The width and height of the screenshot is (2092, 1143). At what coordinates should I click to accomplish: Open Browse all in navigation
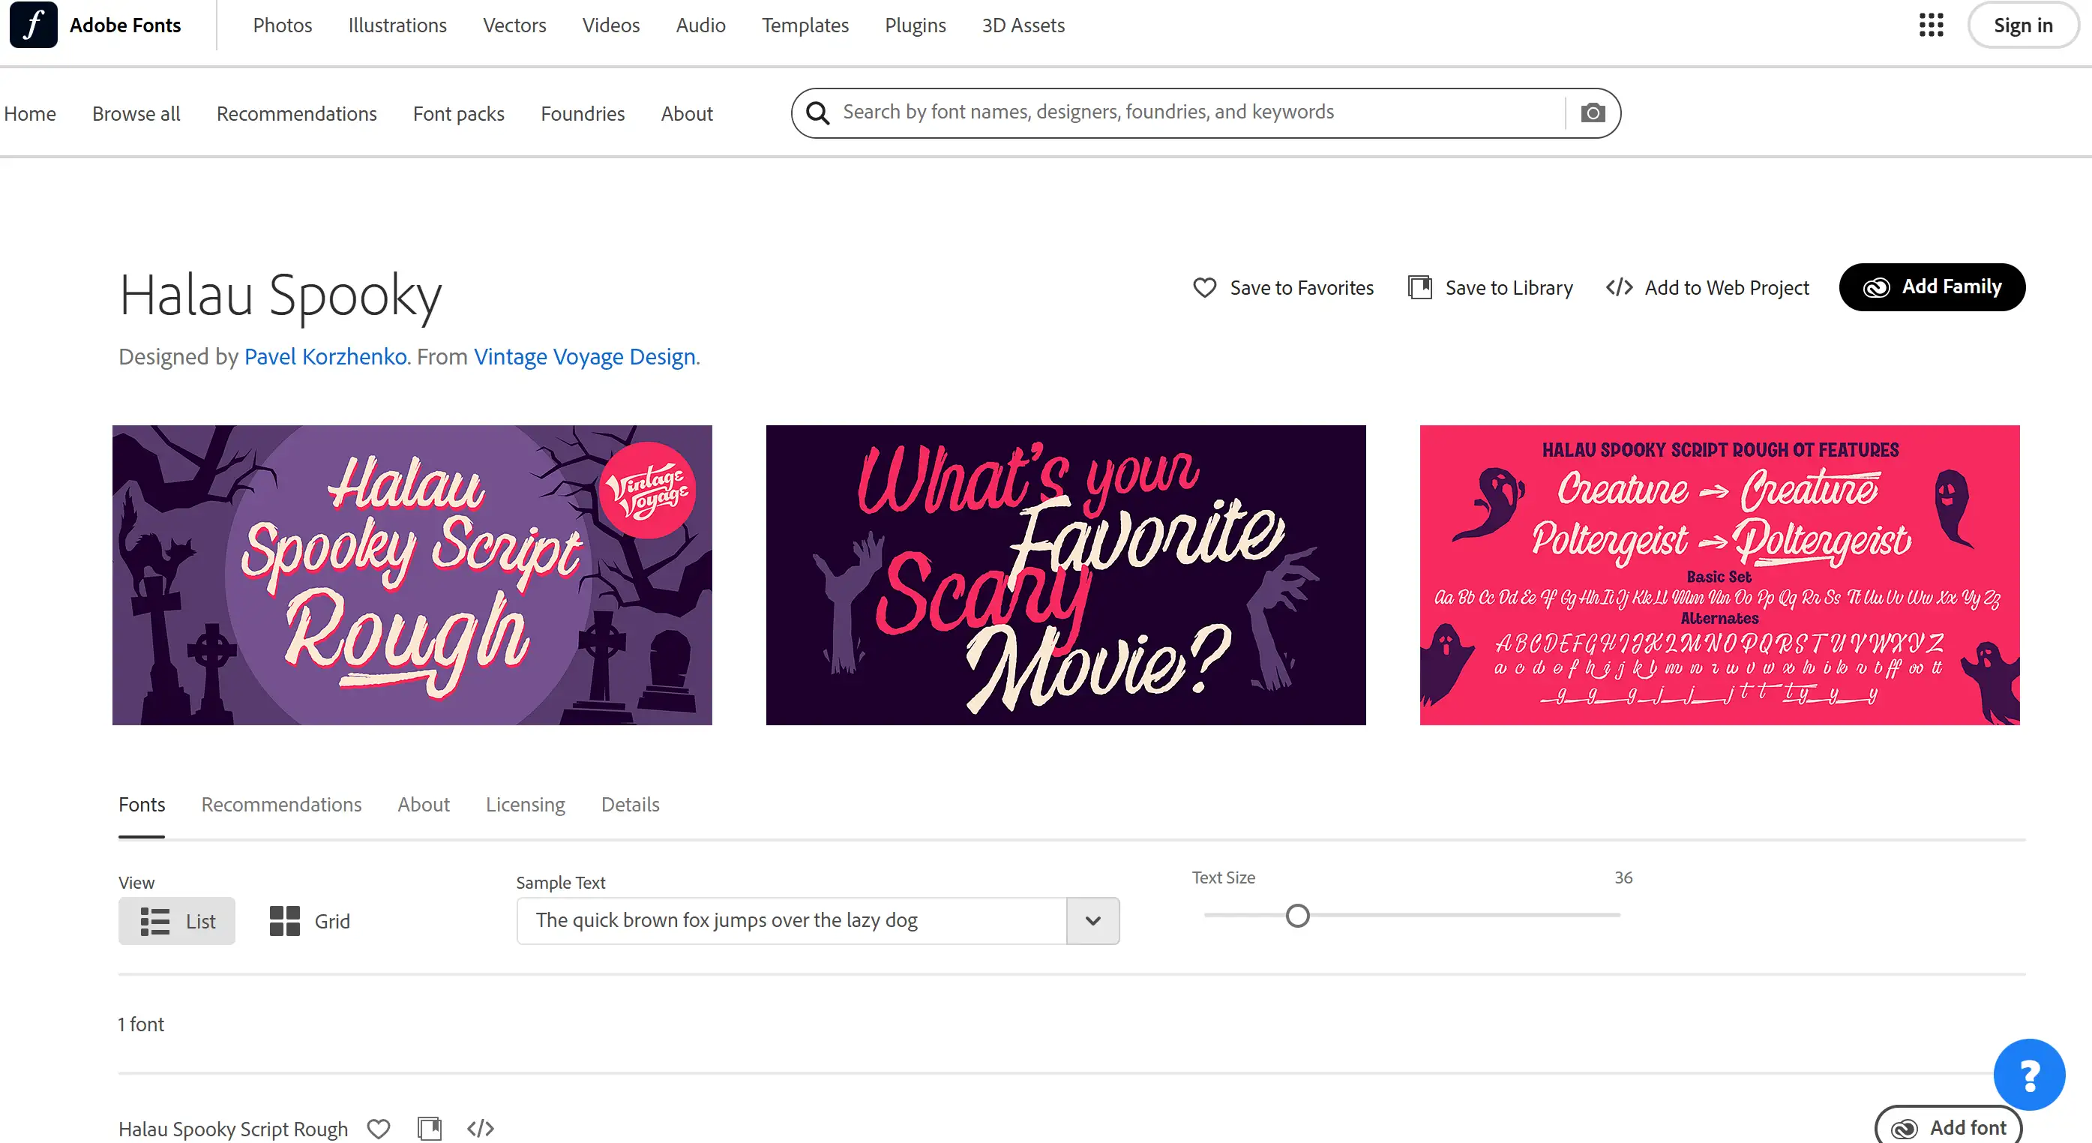136,114
